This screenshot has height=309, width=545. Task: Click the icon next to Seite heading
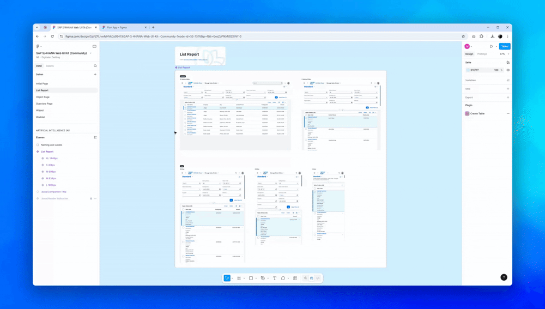(508, 63)
